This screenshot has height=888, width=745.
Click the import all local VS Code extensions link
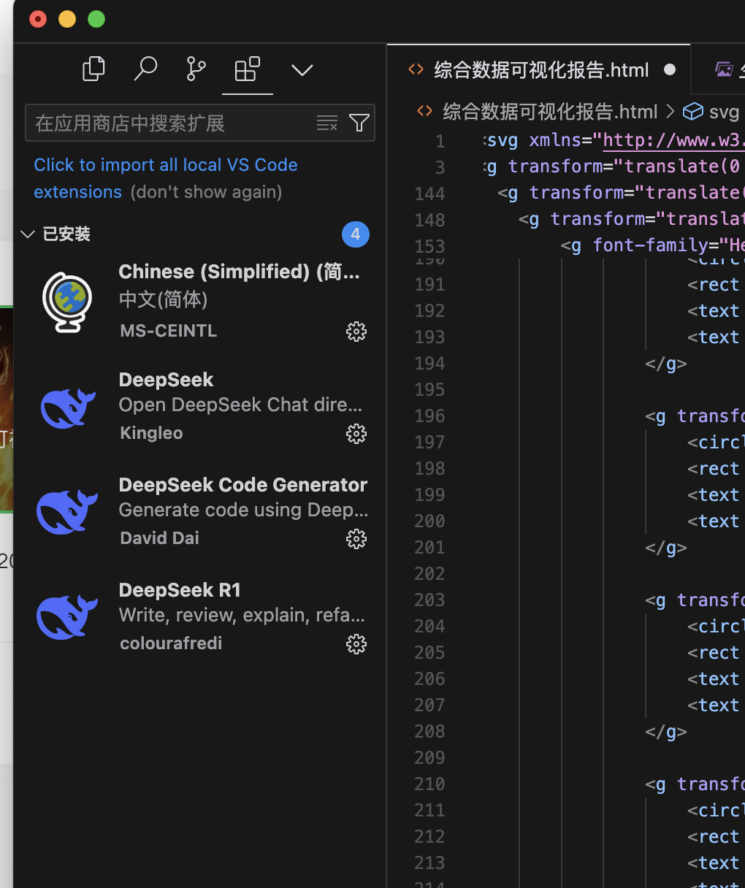pos(166,178)
